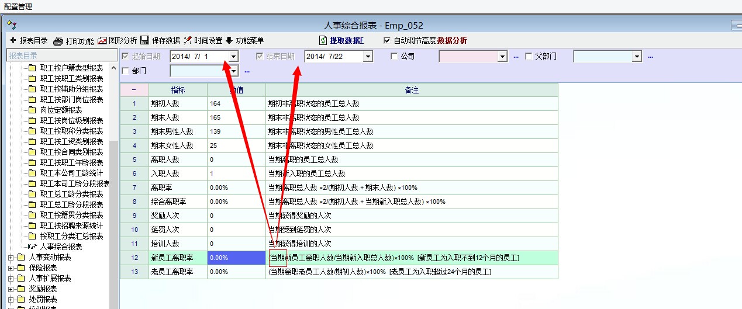This screenshot has width=742, height=309.
Task: Click the folder icon for 岗位定额报表
Action: [32, 110]
